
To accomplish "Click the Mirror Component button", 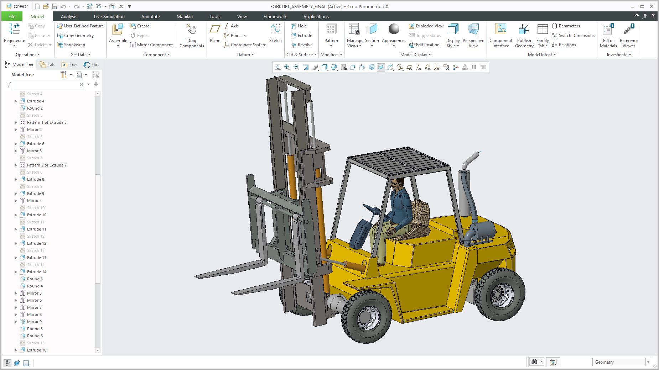I will pos(151,45).
